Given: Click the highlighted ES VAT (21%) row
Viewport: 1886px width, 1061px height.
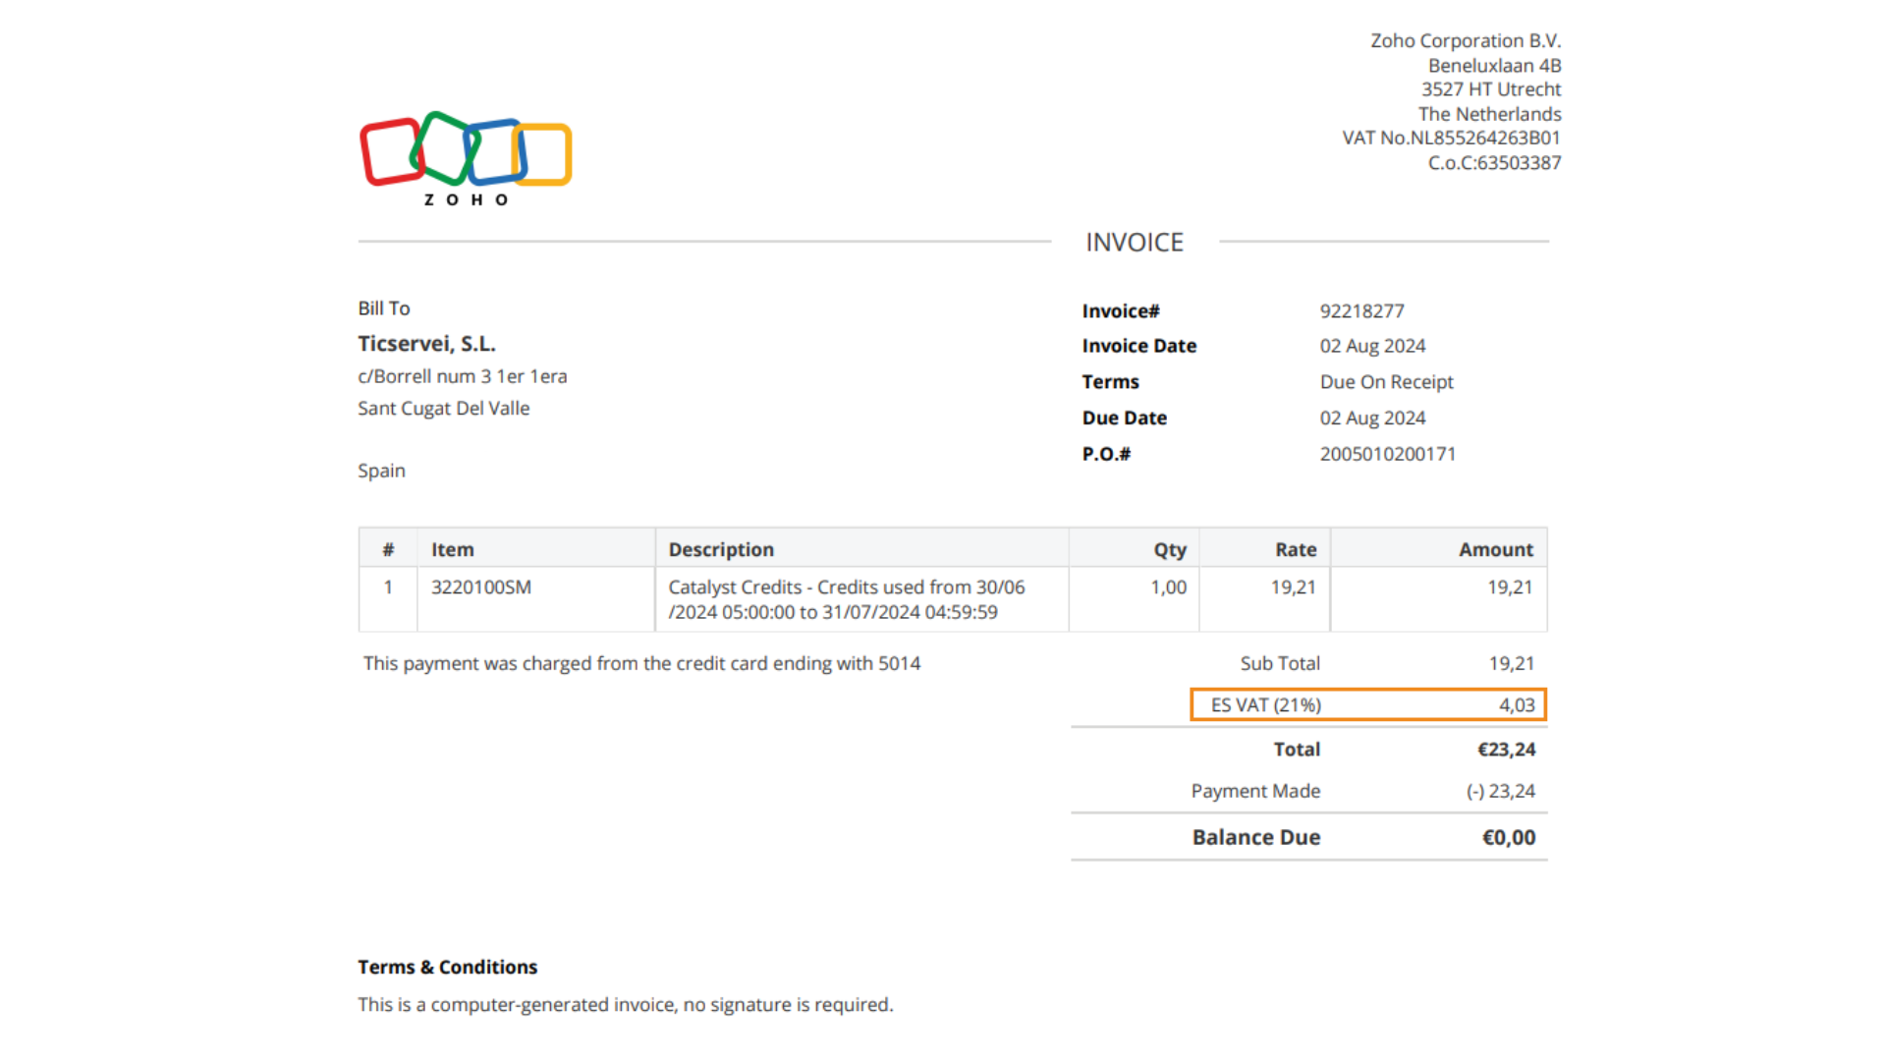Looking at the screenshot, I should [x=1367, y=705].
